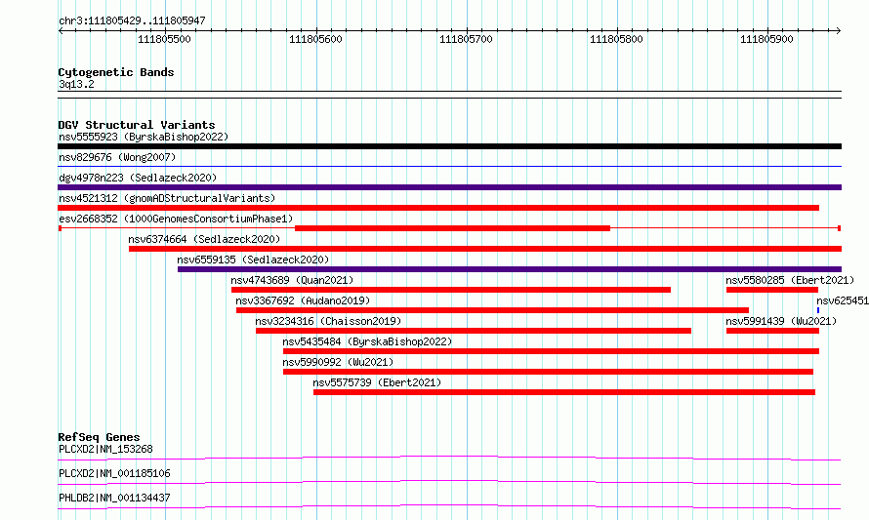
Task: Click the 111805800 ruler position
Action: click(616, 39)
